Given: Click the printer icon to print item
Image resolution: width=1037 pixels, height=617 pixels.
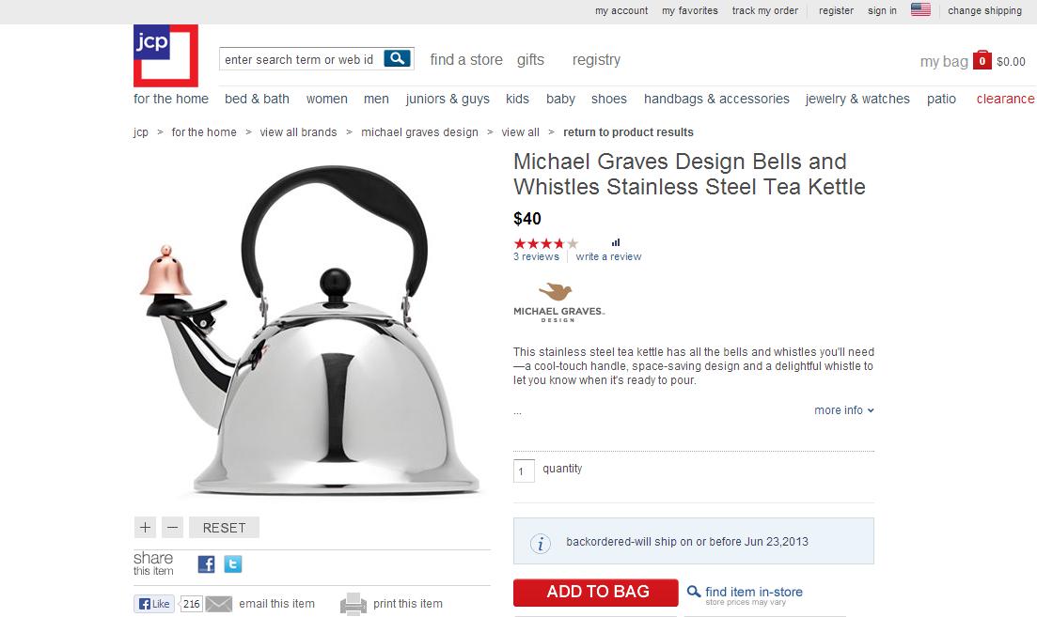Looking at the screenshot, I should coord(354,604).
